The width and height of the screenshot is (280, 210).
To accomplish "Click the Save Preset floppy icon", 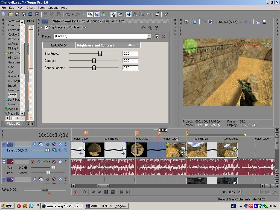I will [157, 36].
